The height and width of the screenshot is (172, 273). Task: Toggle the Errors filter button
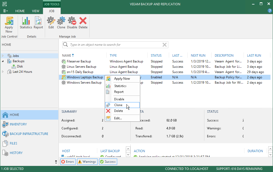click(x=68, y=162)
